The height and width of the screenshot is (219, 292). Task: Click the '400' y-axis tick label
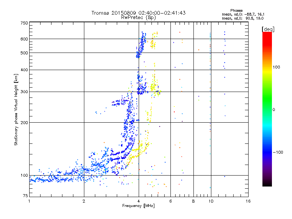tap(24, 70)
